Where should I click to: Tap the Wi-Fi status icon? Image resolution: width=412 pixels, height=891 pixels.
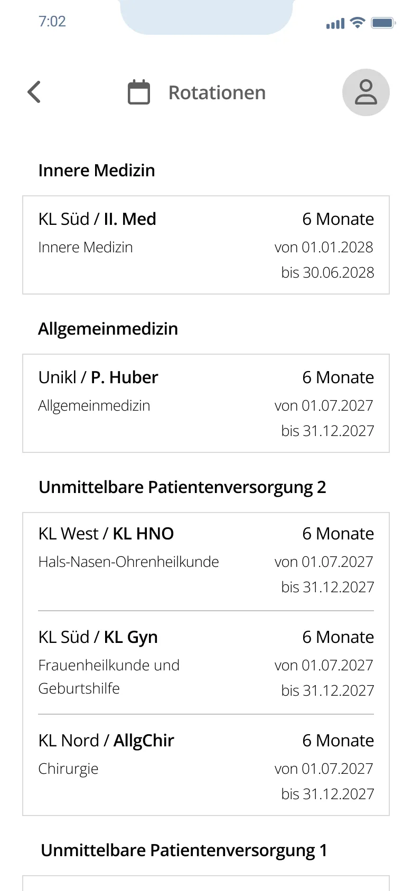click(358, 23)
